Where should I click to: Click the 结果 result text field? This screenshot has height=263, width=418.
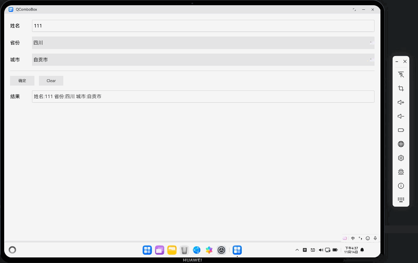point(203,96)
